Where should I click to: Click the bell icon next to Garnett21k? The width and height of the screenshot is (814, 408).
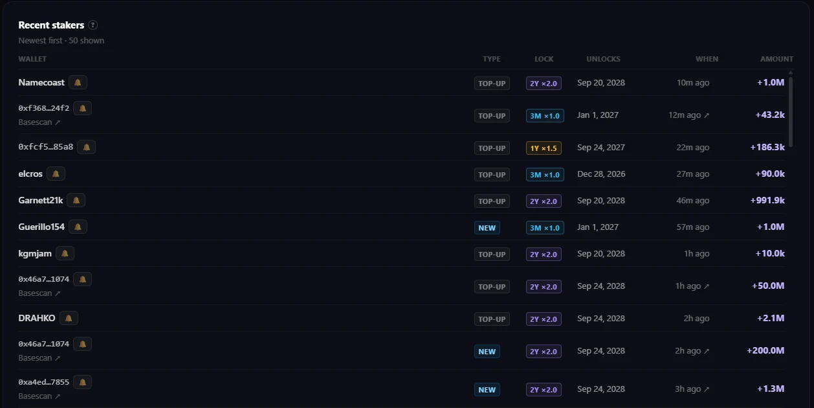(x=76, y=201)
